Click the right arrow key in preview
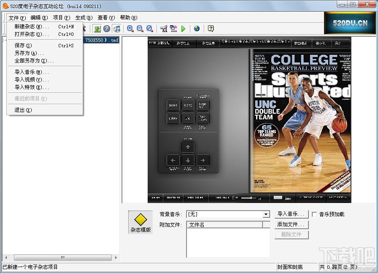 click(203, 160)
